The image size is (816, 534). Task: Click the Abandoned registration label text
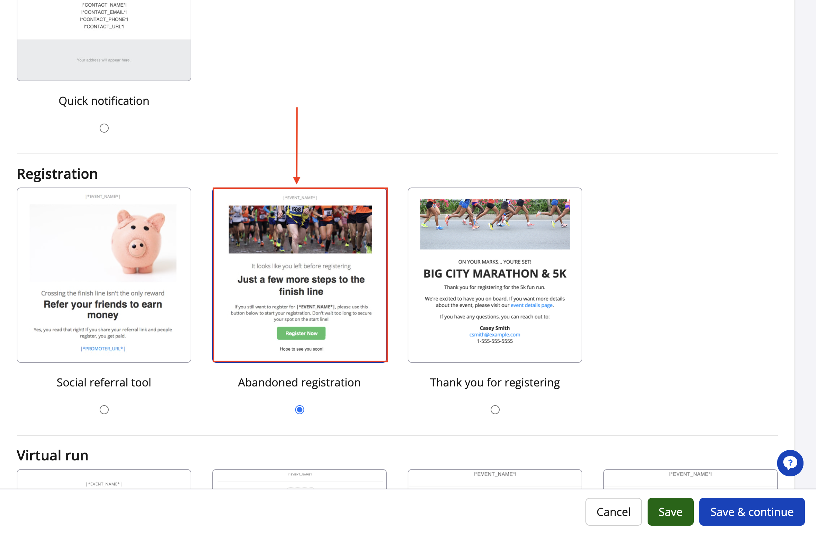click(299, 382)
